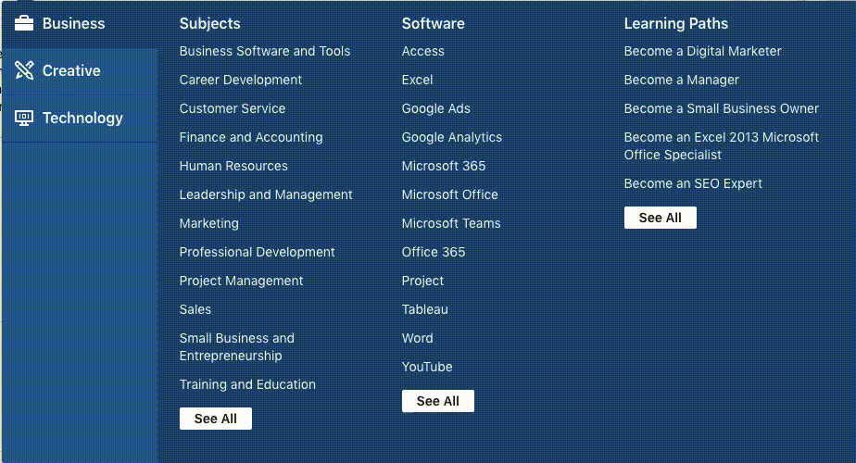
Task: Select the Business category label
Action: 74,23
